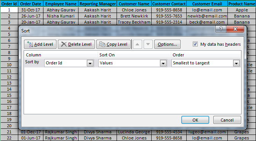Click Nisha Kumari employee cell
Viewport: 256px width, 141px height.
tap(61, 16)
